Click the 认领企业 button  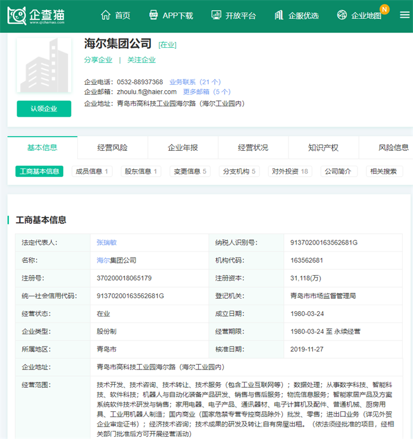(44, 108)
